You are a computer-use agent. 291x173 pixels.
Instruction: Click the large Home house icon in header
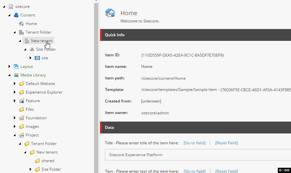110,13
